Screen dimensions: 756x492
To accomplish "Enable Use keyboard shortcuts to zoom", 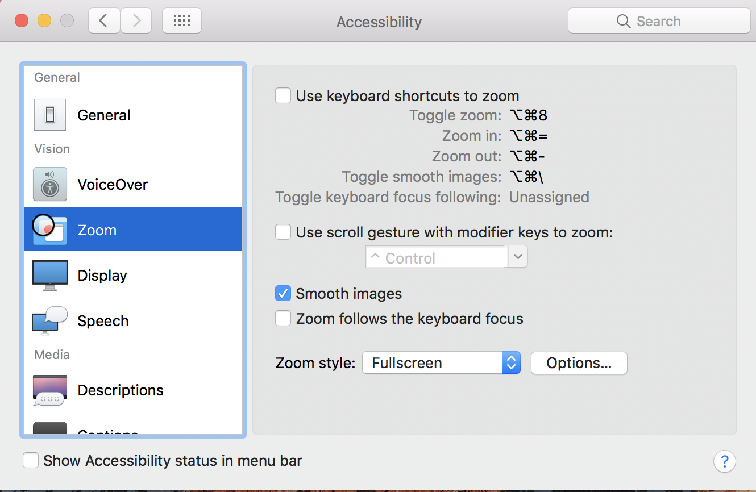I will [x=283, y=95].
